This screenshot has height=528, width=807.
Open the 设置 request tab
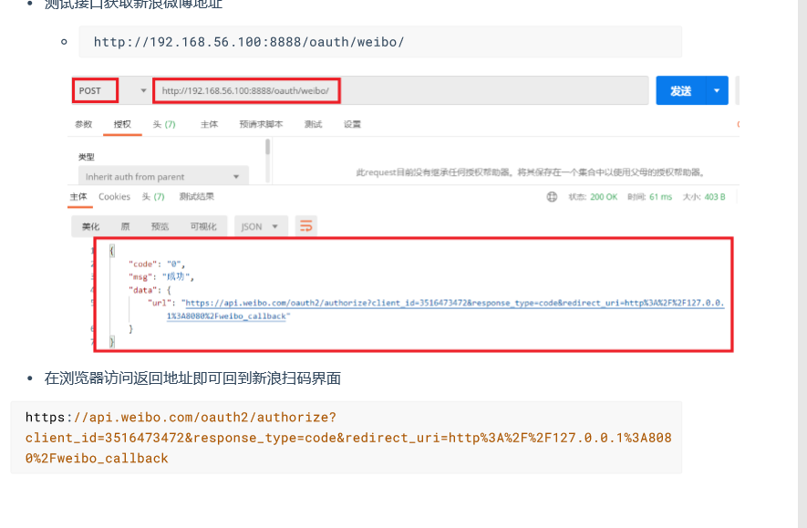click(353, 124)
